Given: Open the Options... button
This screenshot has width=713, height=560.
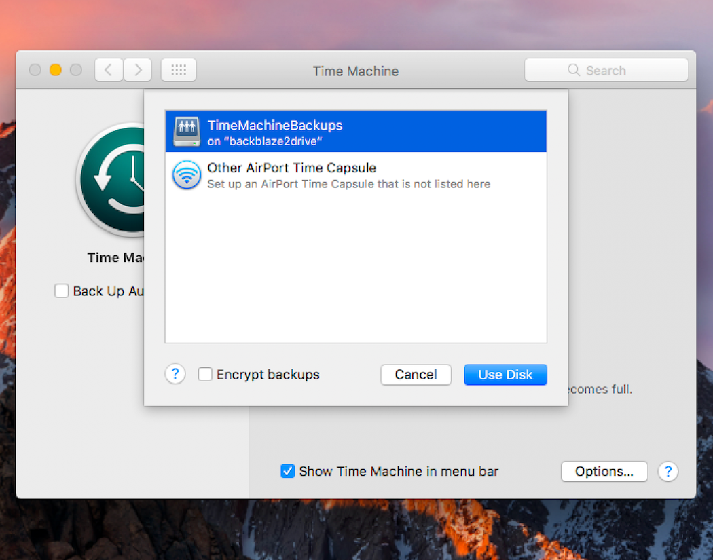Looking at the screenshot, I should [604, 471].
